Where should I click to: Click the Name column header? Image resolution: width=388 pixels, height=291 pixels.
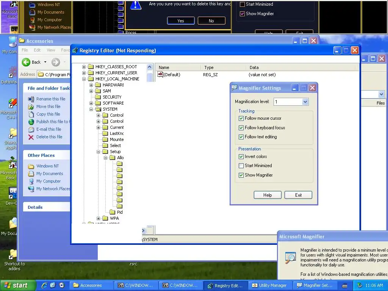178,67
